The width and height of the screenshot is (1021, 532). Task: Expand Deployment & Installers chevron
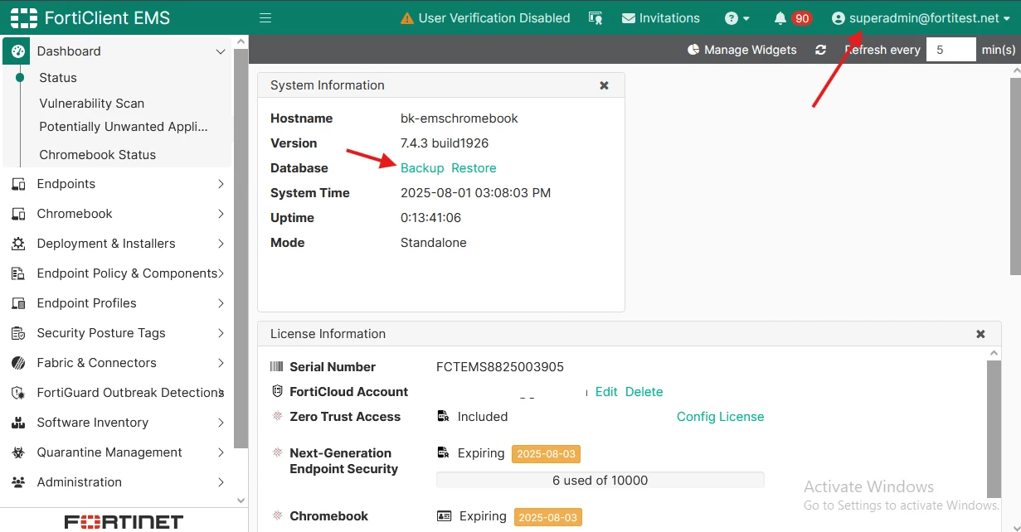[221, 244]
